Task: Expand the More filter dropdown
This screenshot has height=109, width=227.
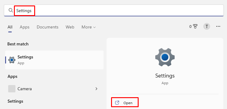Action: [x=89, y=27]
